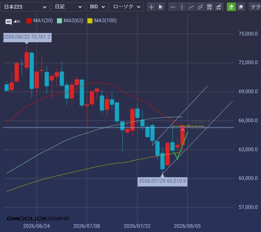This screenshot has height=232, width=261.
Task: Open the テク technical indicators button
Action: coord(255,7)
